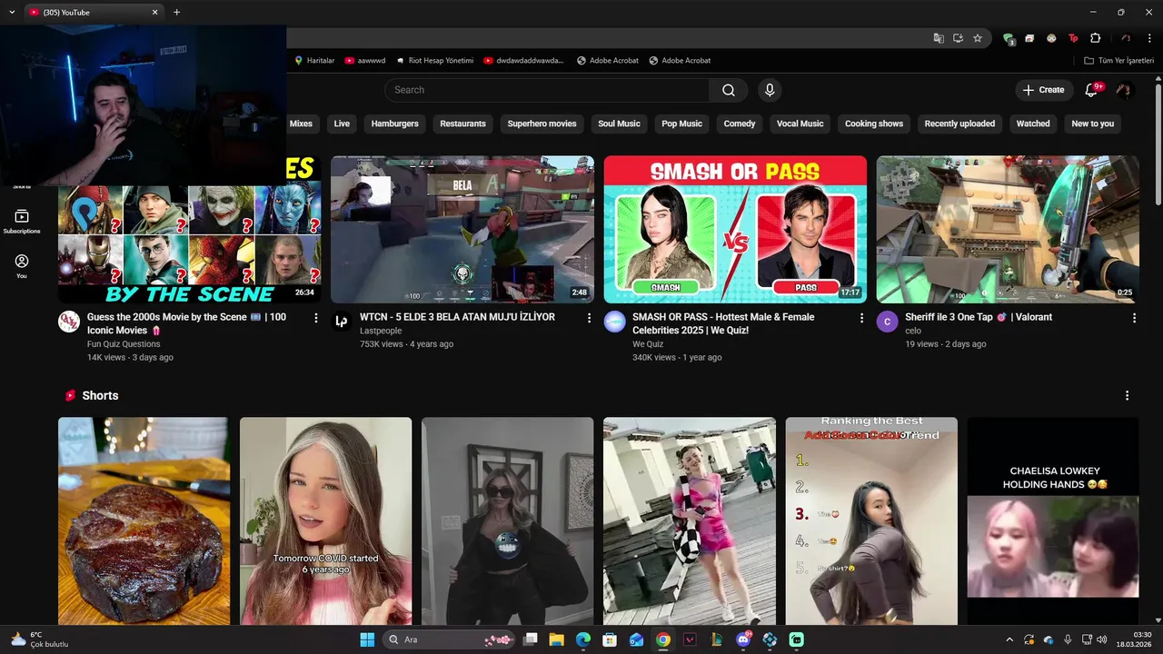Click the translate page icon
The height and width of the screenshot is (654, 1163).
(x=939, y=38)
